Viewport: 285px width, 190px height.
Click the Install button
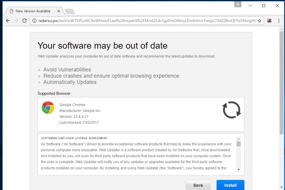[x=230, y=185]
